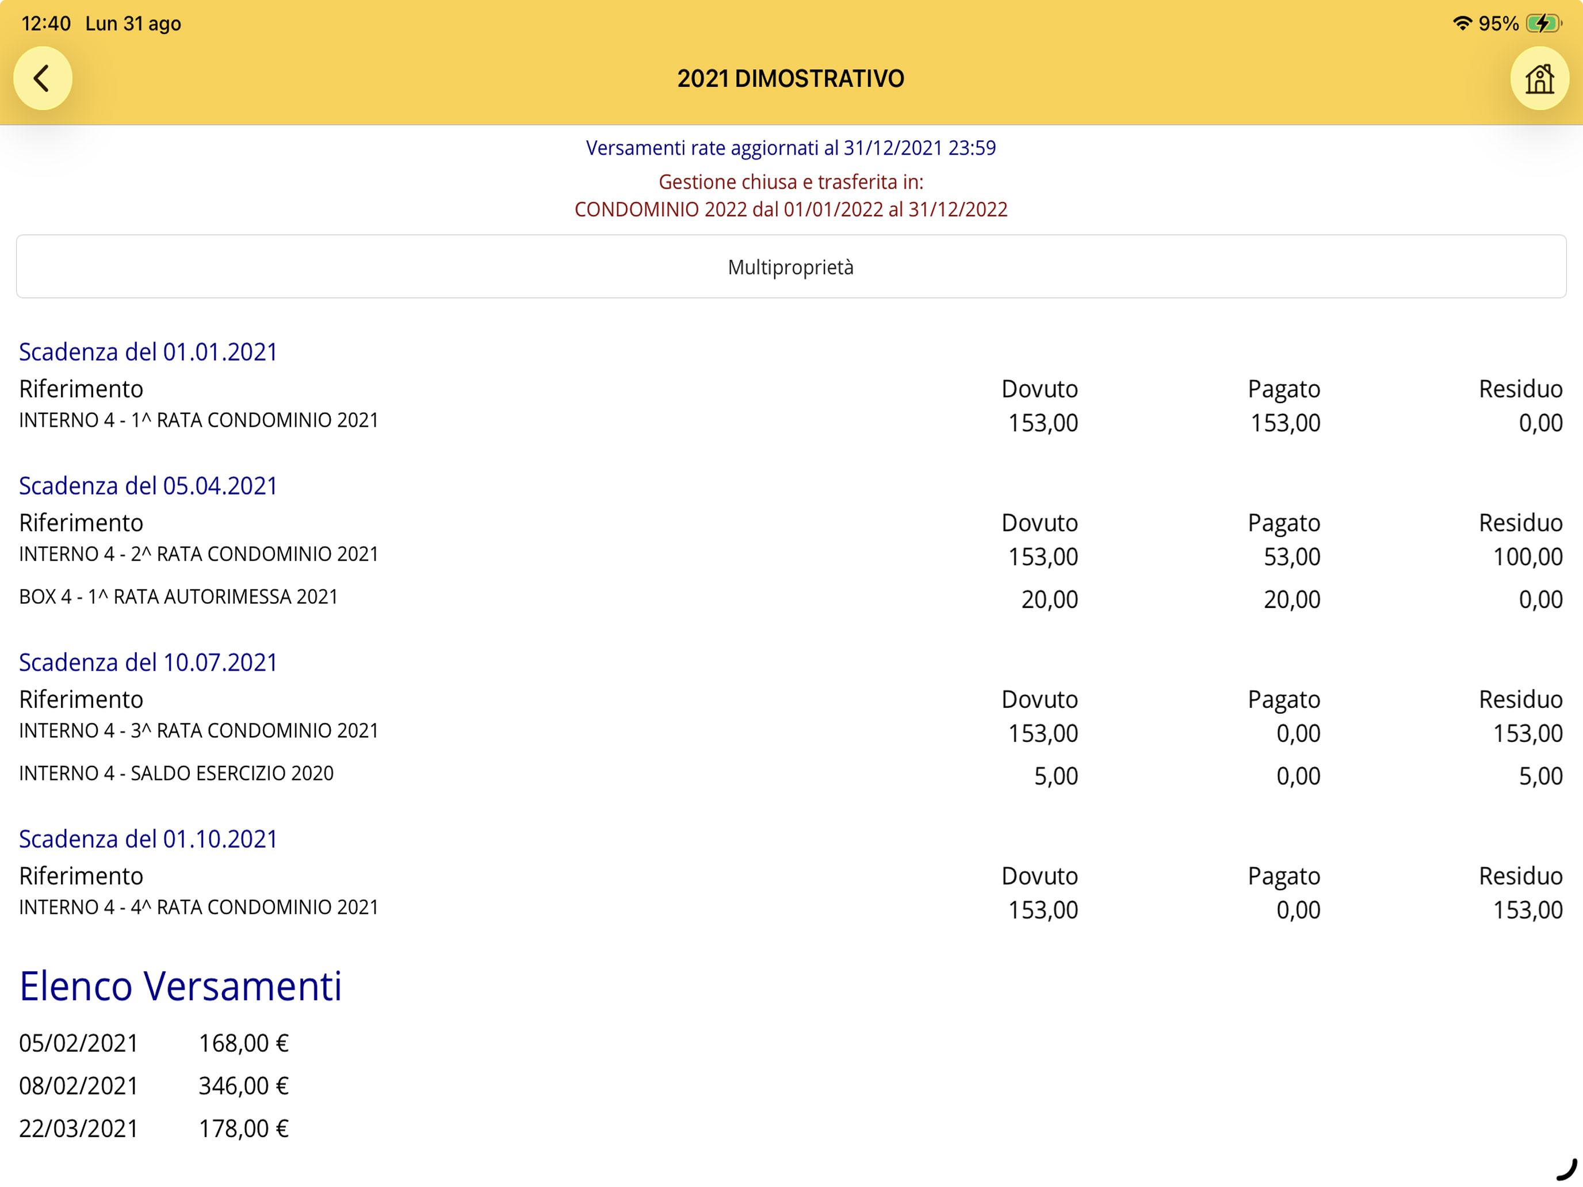
Task: Tap the 20,00 dovuto for BOX 4
Action: (x=1049, y=600)
